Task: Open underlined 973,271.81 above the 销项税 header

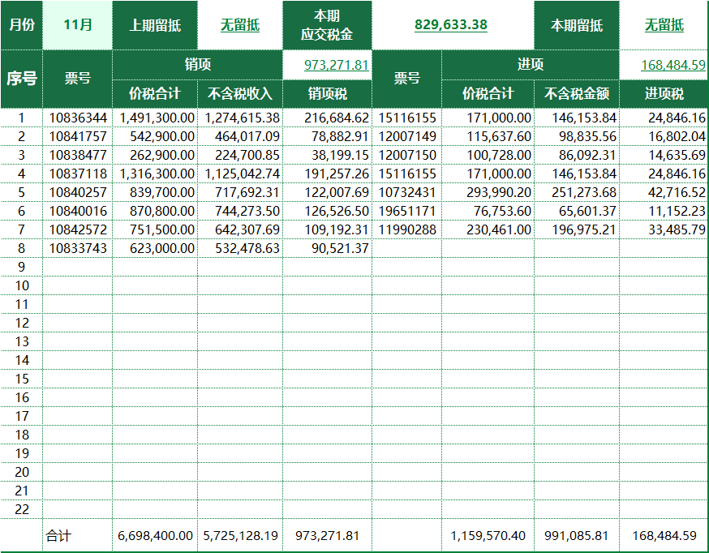Action: coord(337,65)
